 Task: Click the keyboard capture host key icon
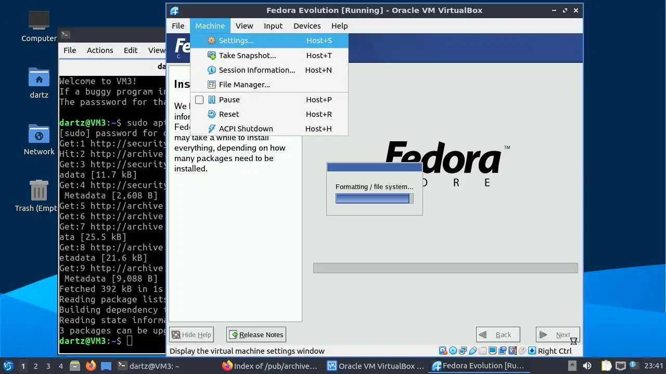[532, 351]
